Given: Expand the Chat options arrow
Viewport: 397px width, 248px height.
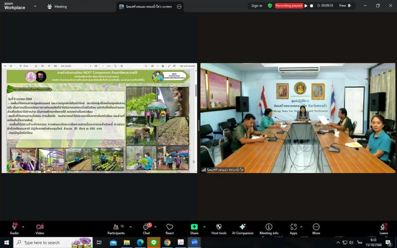Looking at the screenshot, I should [155, 227].
